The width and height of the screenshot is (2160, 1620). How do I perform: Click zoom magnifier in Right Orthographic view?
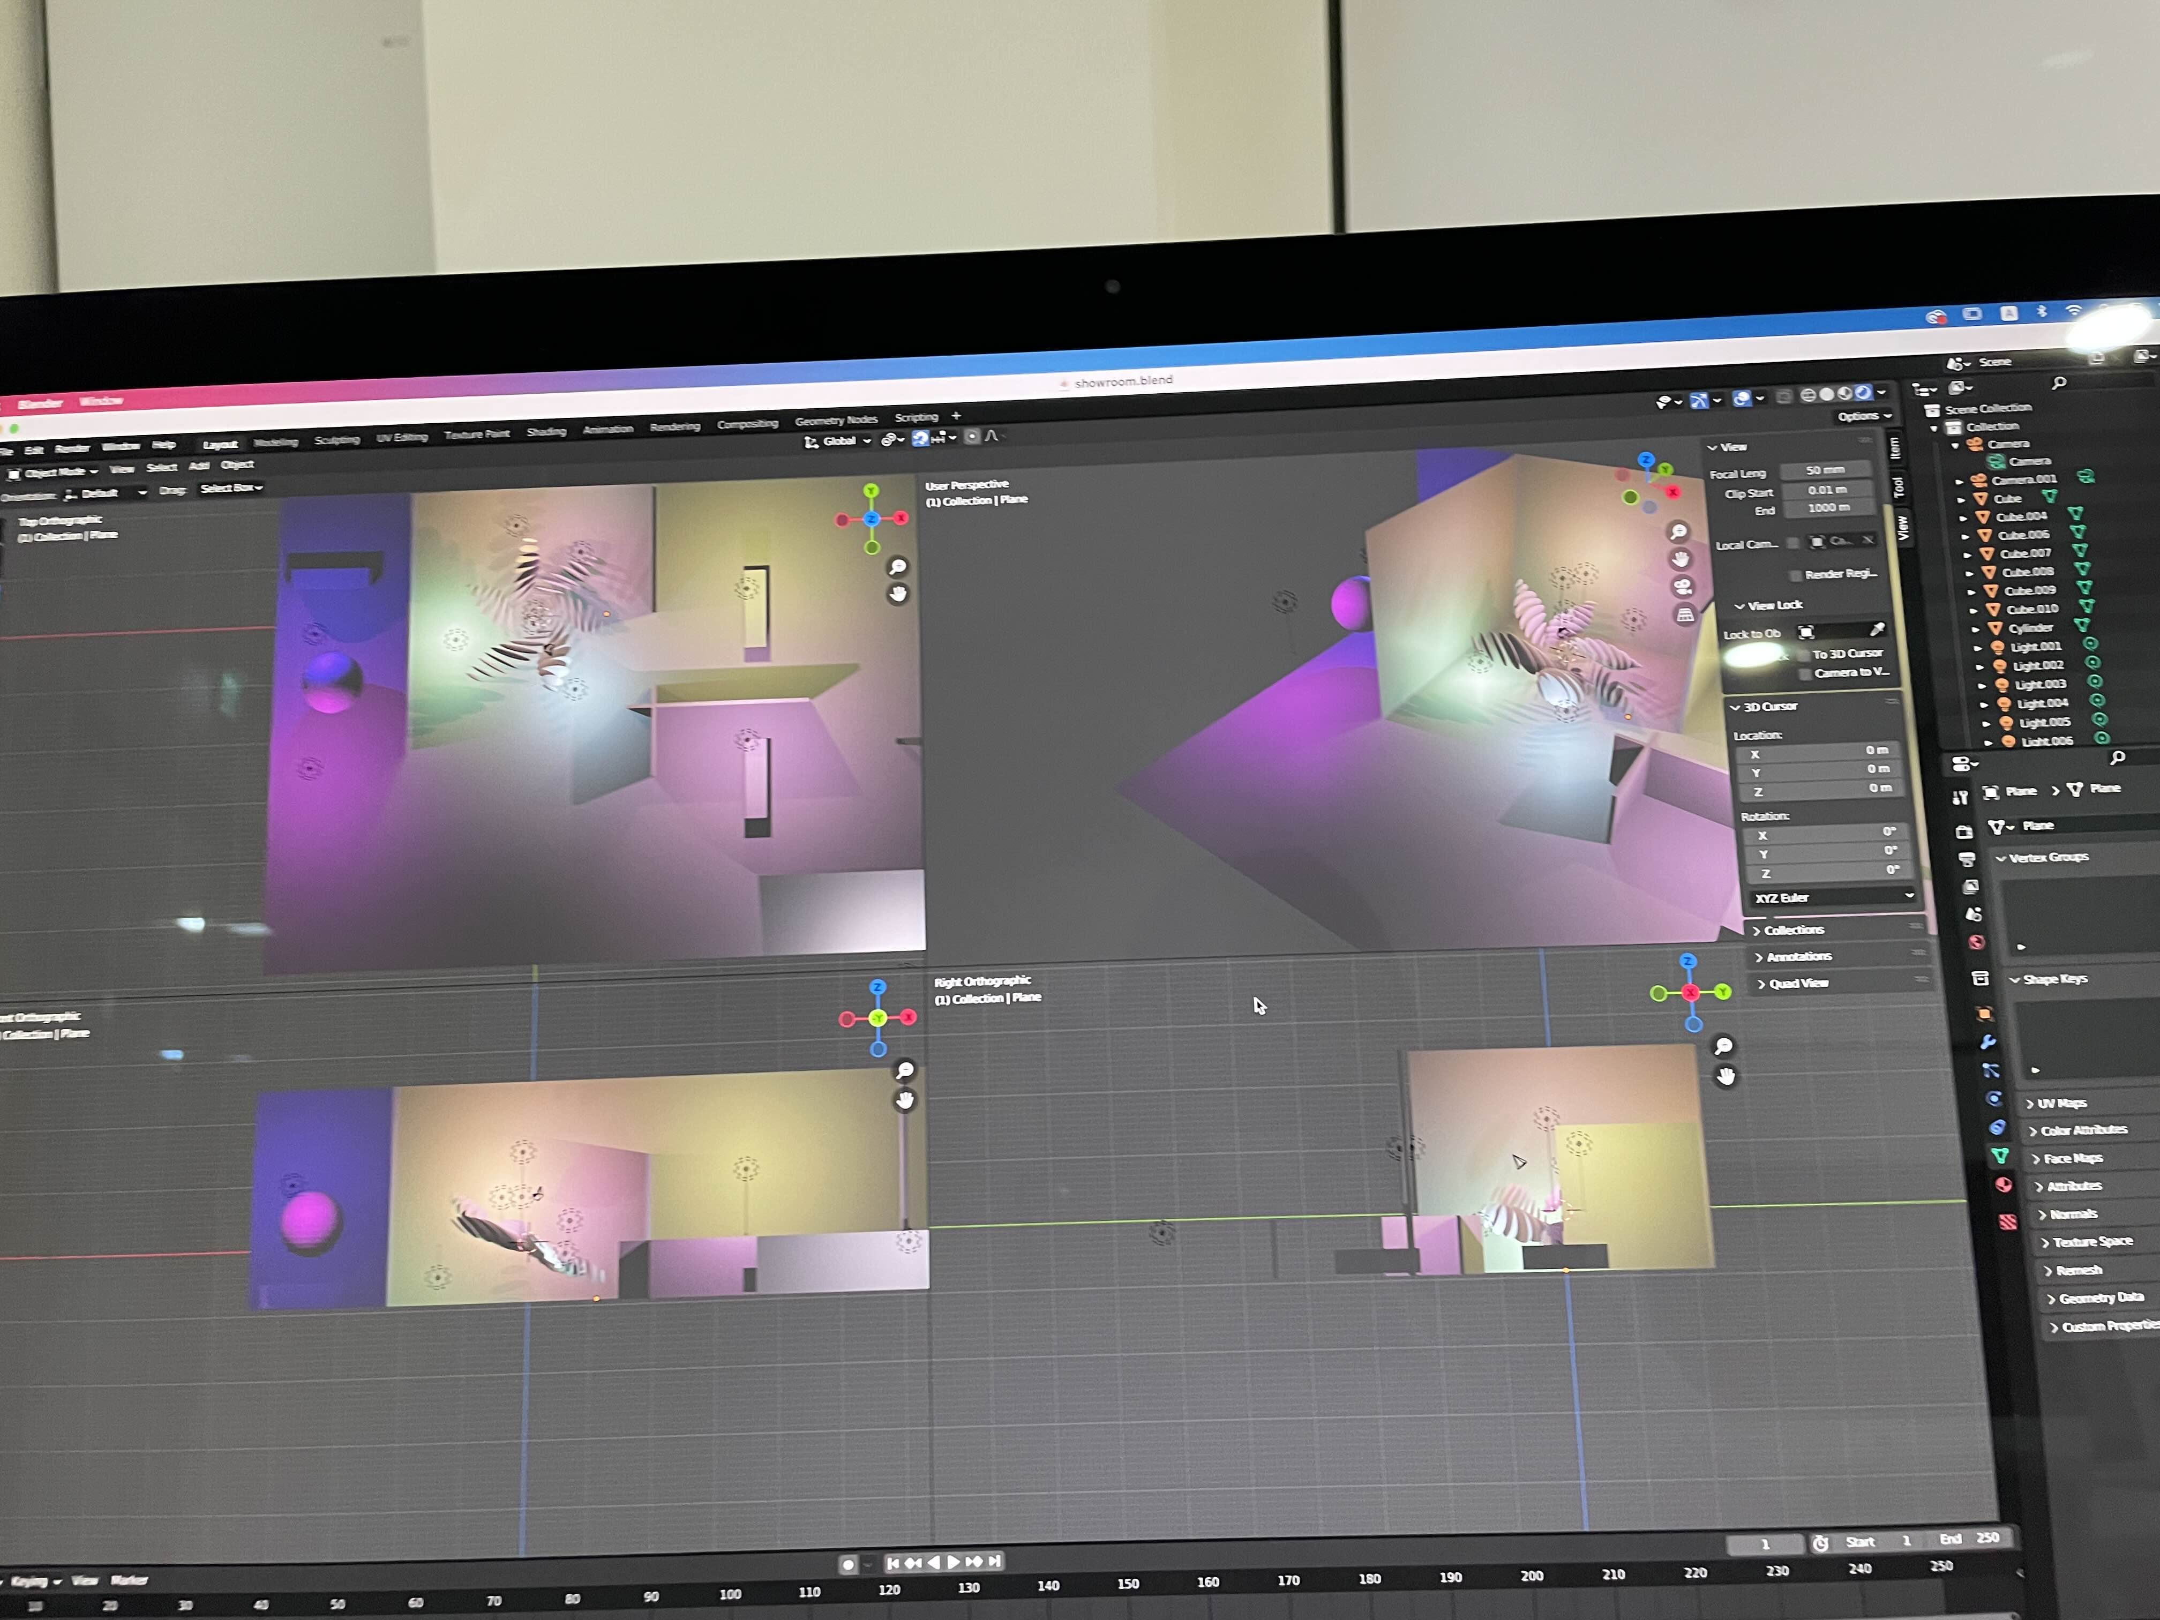pyautogui.click(x=1723, y=1047)
